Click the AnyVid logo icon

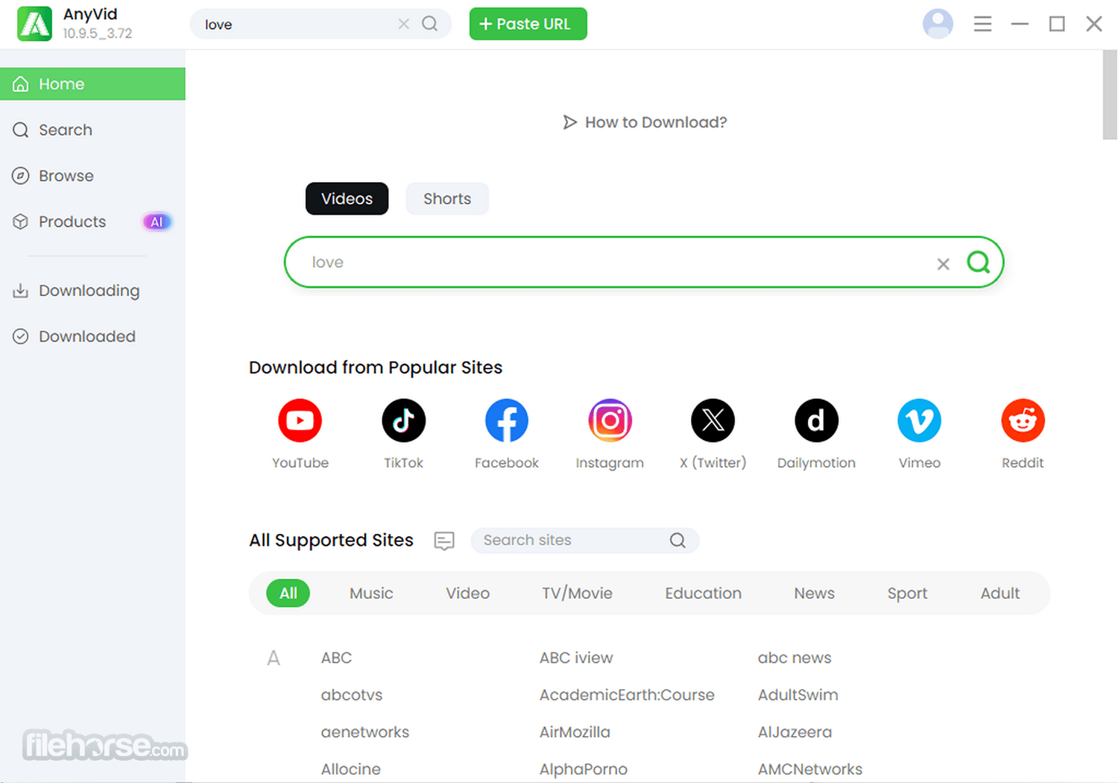click(x=34, y=24)
